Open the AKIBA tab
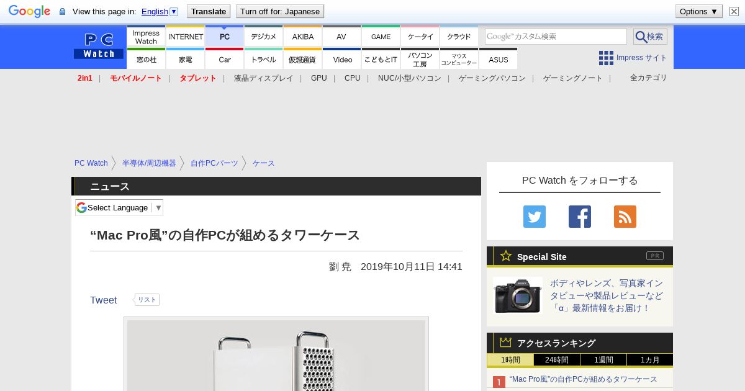The image size is (745, 391). 303,37
